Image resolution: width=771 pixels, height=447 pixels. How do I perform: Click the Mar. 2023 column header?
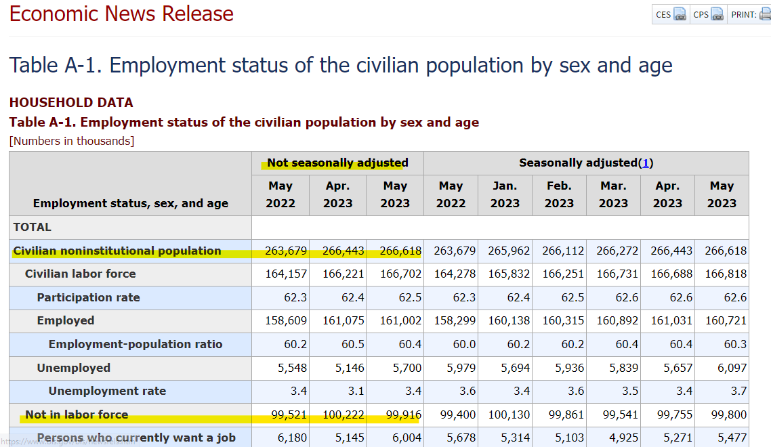click(613, 195)
